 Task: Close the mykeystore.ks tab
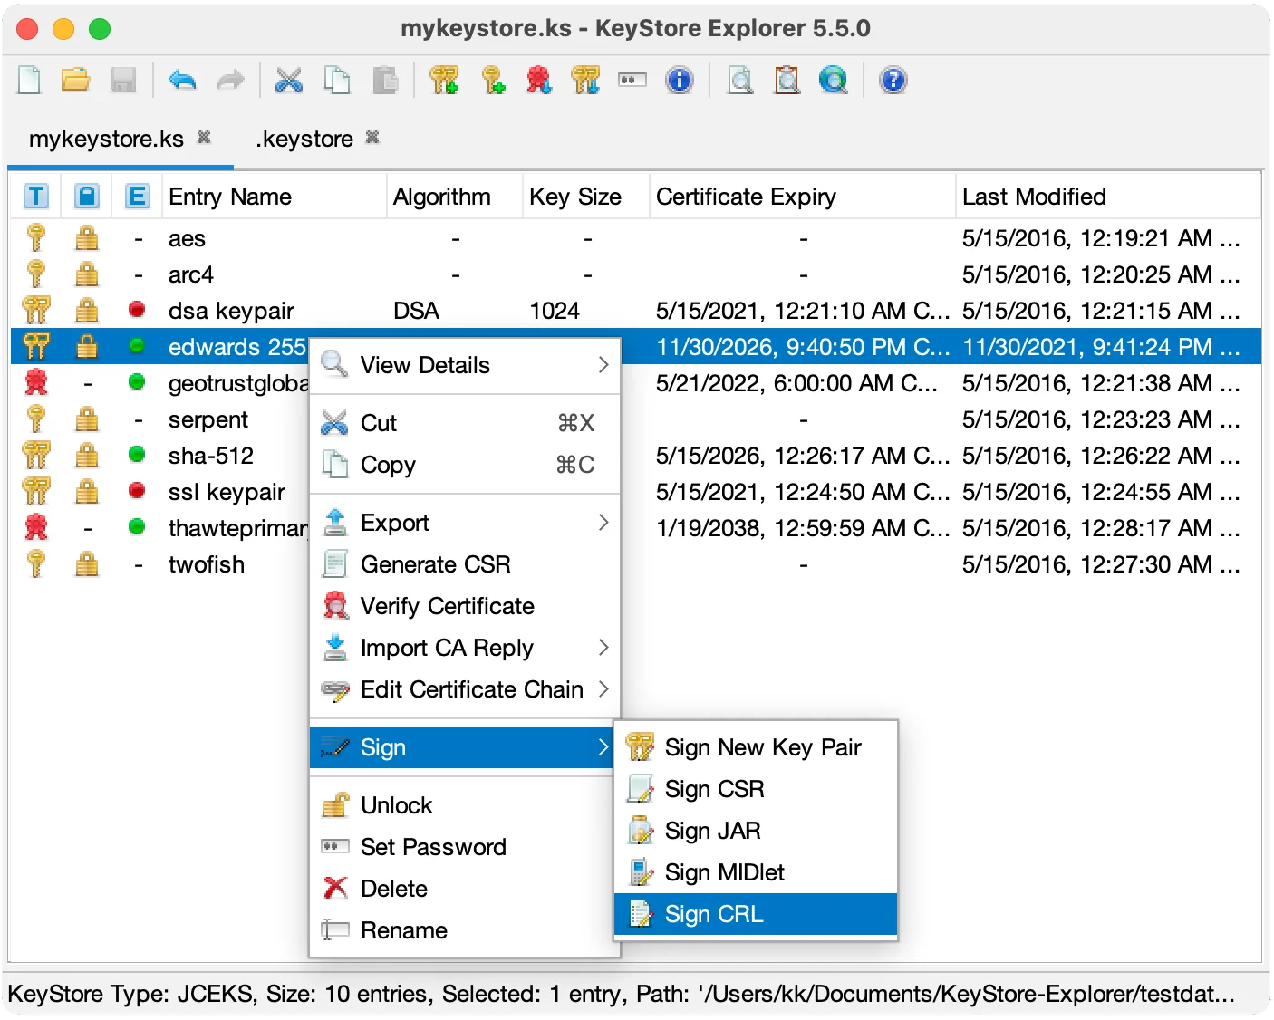(204, 137)
